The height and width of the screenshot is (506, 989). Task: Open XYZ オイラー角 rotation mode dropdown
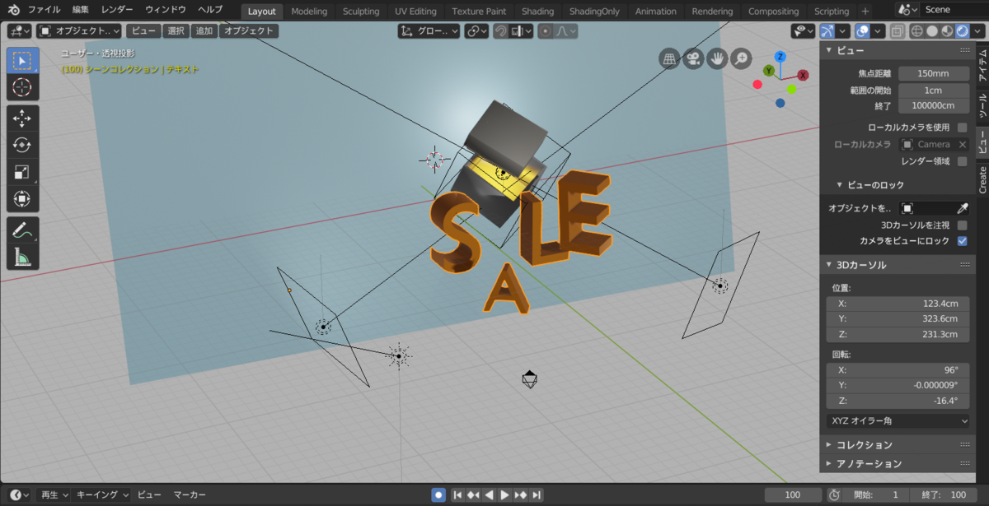898,420
